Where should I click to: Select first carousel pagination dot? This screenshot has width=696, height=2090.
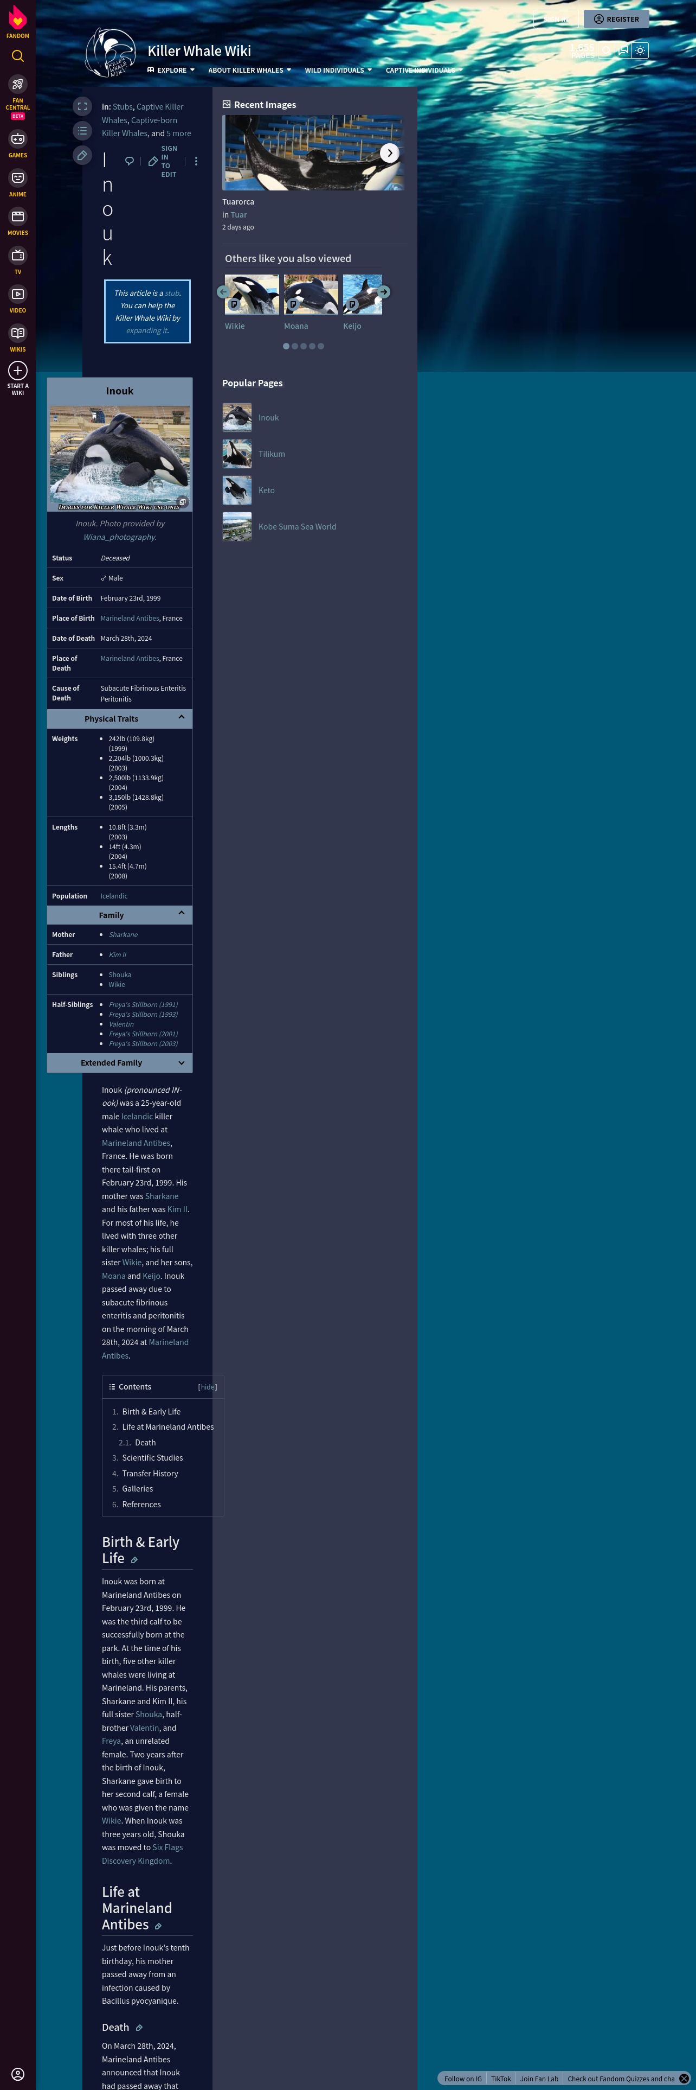286,347
